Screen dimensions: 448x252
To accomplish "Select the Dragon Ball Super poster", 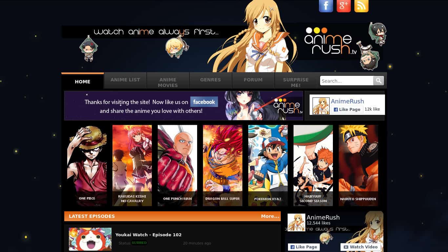I will pos(223,165).
